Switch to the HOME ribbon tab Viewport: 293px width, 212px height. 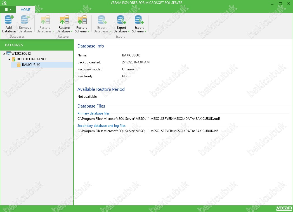point(26,10)
